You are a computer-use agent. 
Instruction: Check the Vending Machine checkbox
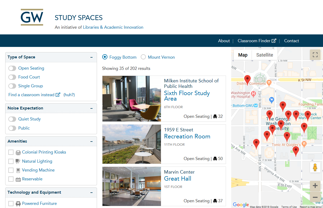[11, 170]
